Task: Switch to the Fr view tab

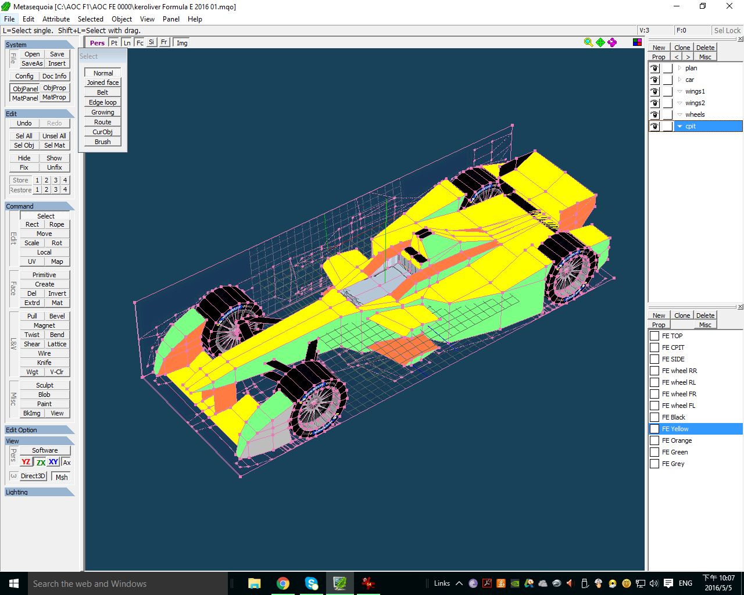Action: (164, 42)
